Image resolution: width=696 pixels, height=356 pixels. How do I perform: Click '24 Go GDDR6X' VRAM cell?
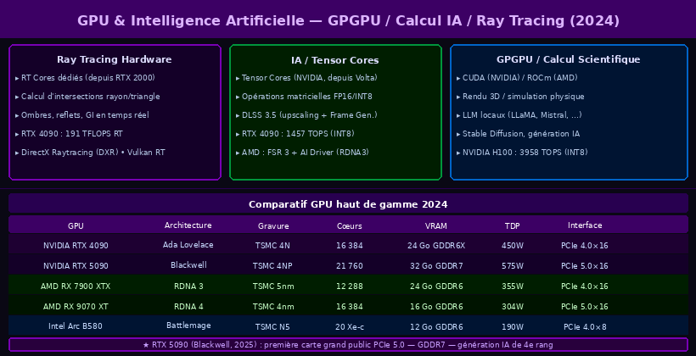coord(436,246)
